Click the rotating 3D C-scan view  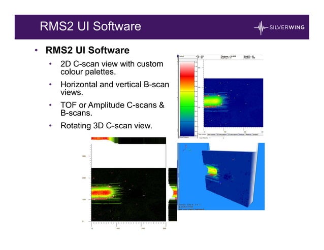[x=221, y=176]
